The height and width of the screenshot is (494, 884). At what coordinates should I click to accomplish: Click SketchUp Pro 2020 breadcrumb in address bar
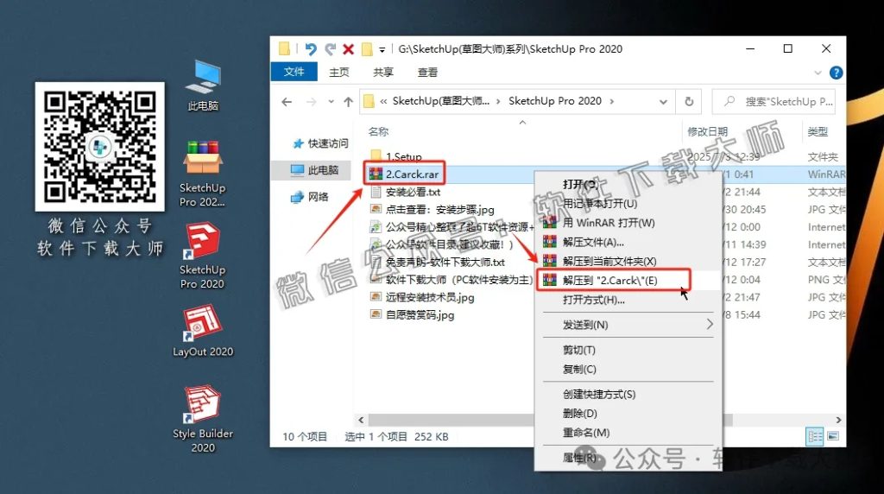pyautogui.click(x=555, y=101)
